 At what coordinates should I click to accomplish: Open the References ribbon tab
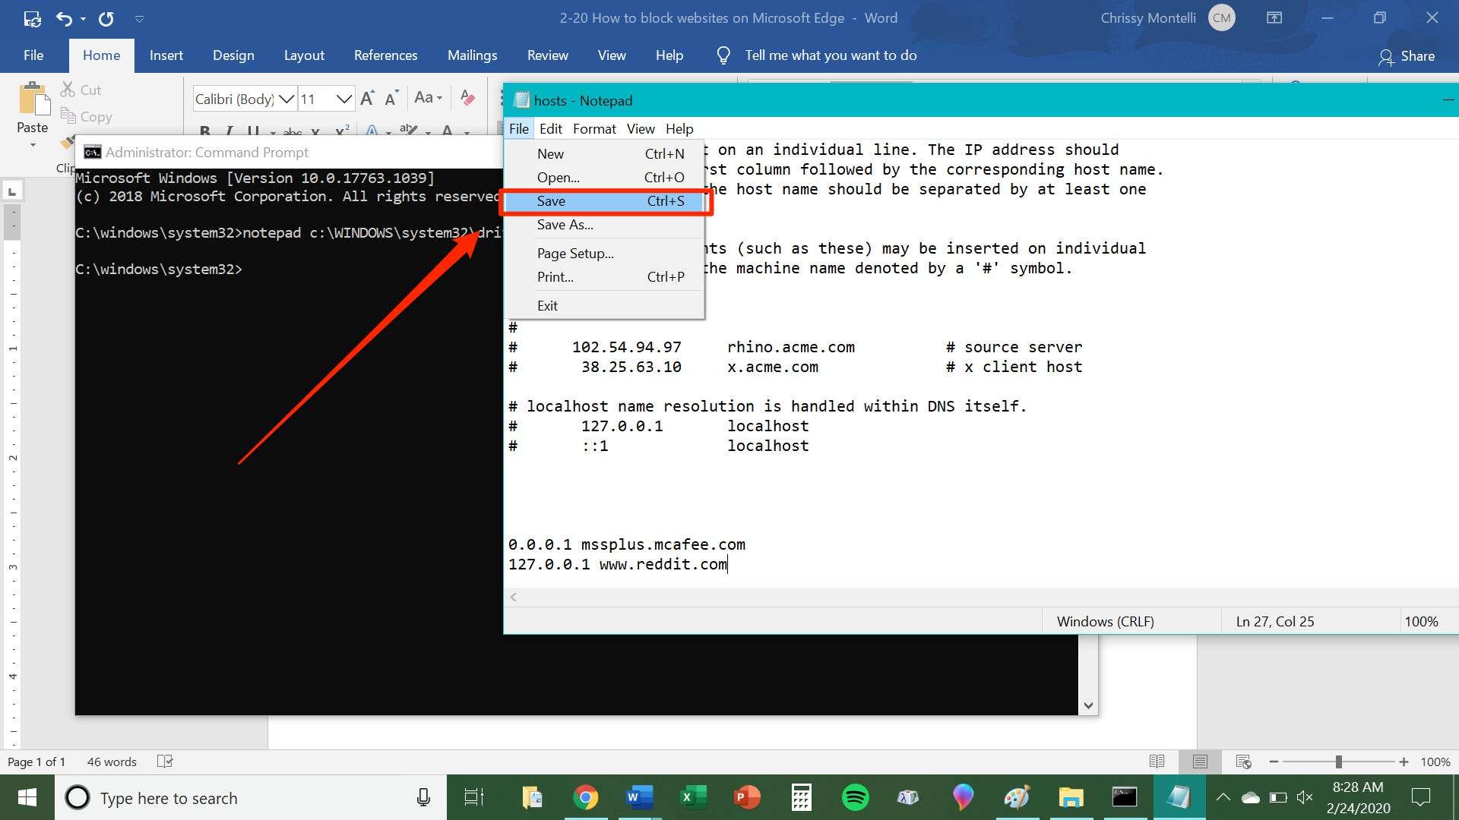(385, 55)
